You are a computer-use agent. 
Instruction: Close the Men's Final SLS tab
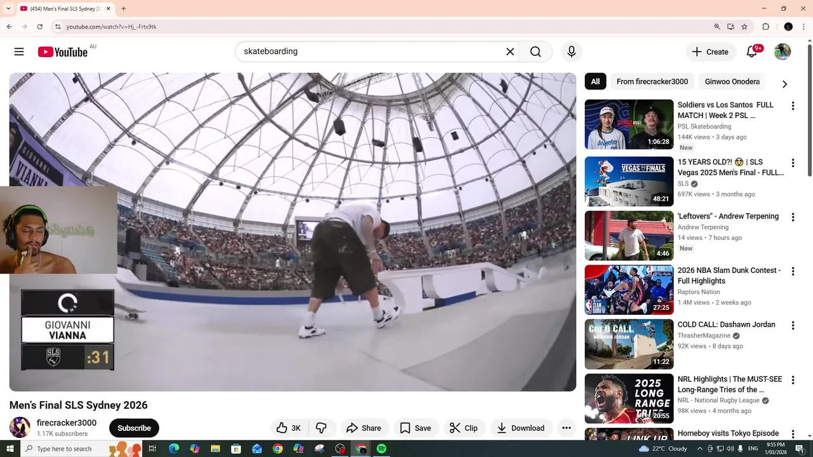pos(109,9)
